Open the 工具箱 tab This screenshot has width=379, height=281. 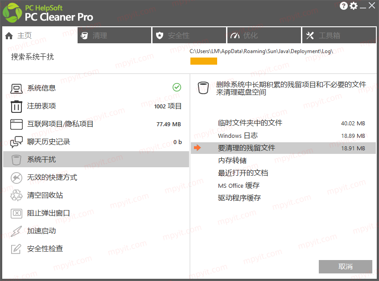pyautogui.click(x=339, y=35)
